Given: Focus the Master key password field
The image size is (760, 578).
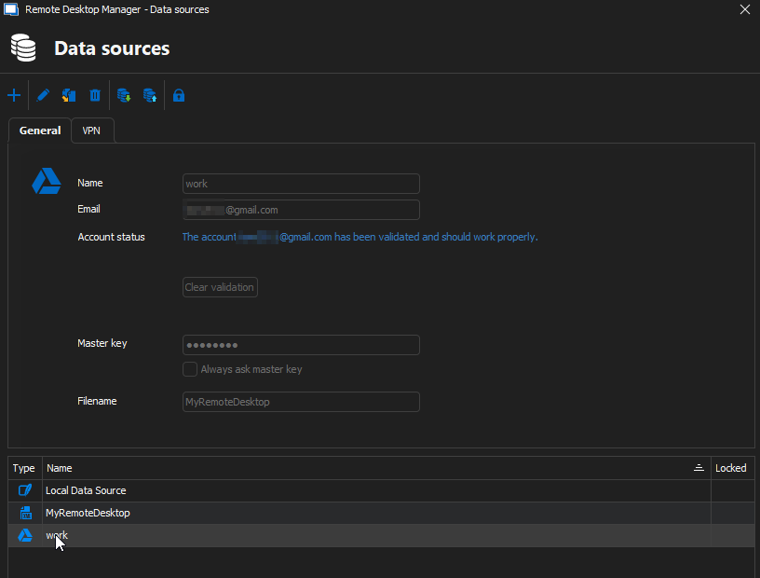Looking at the screenshot, I should [x=301, y=345].
